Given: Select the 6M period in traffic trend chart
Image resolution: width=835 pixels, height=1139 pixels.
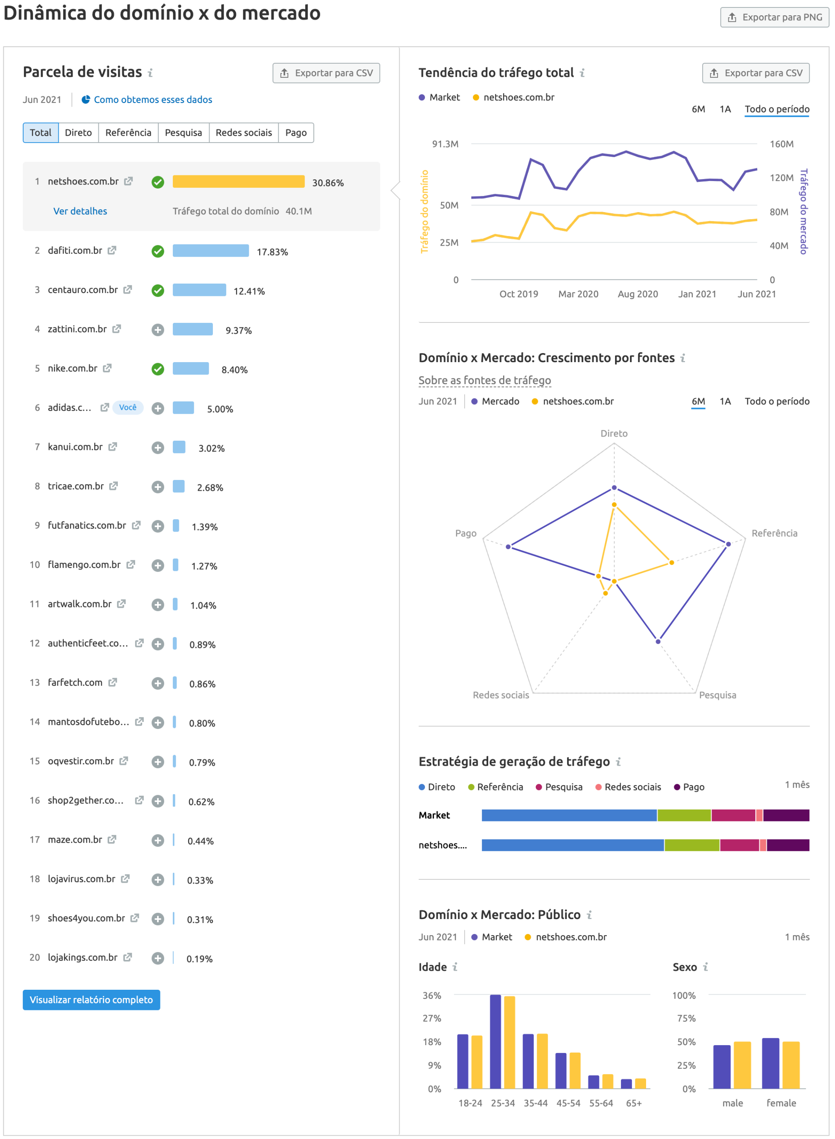Looking at the screenshot, I should point(699,109).
